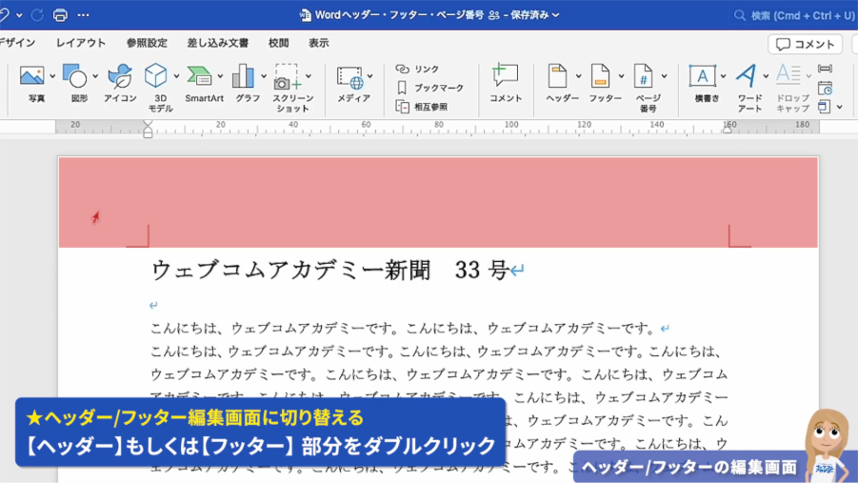Click the Bookmark (ブックマーク) button

429,88
